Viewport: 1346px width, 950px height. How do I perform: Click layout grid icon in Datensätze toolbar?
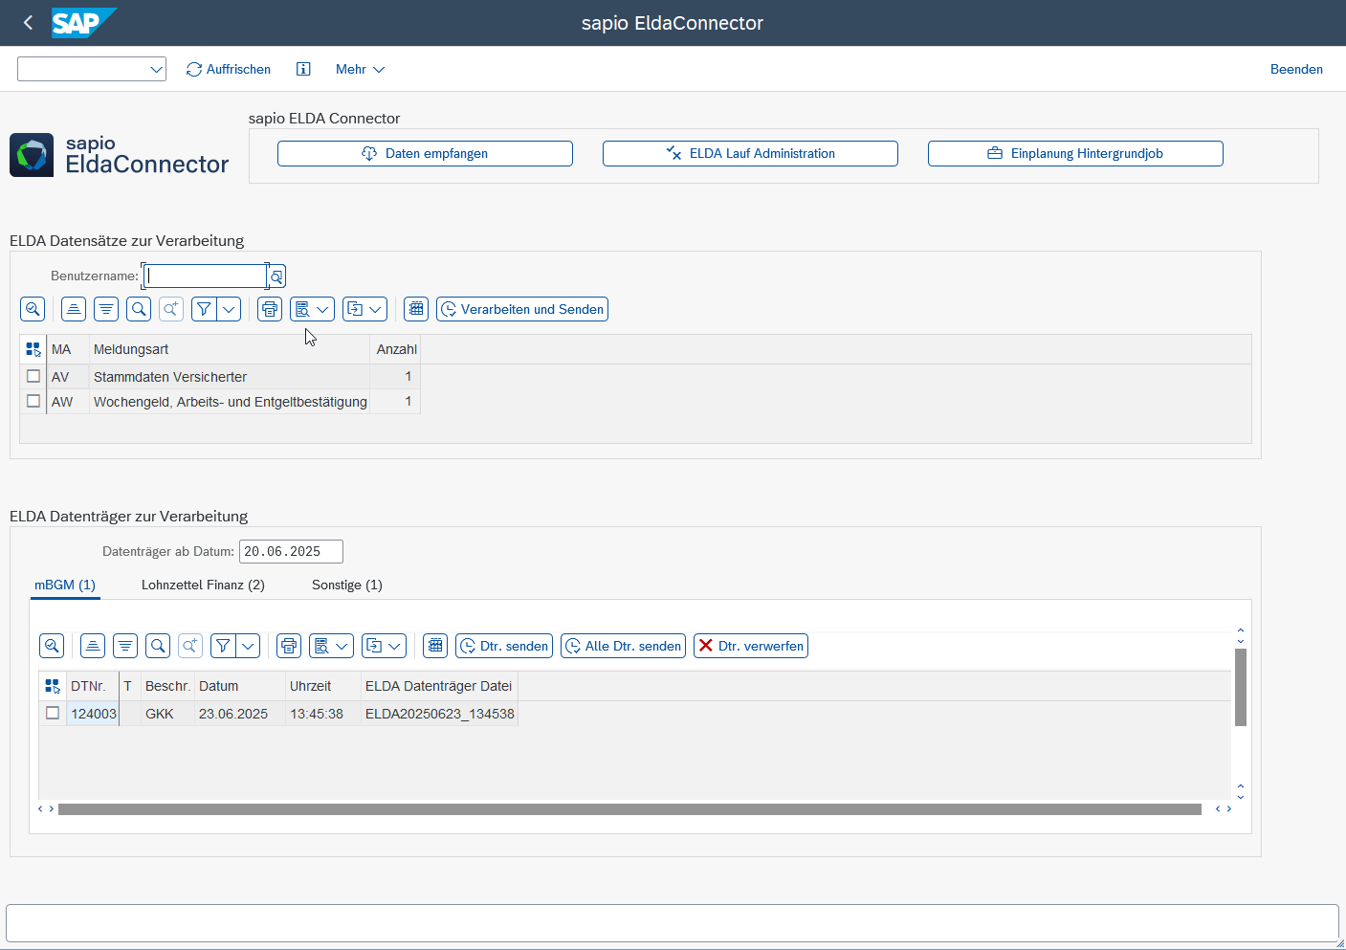point(415,309)
